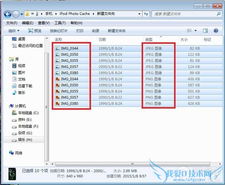Screen dimensions: 225x185
Task: Select the PNG file IMG_0357 icon
Action: (58, 98)
